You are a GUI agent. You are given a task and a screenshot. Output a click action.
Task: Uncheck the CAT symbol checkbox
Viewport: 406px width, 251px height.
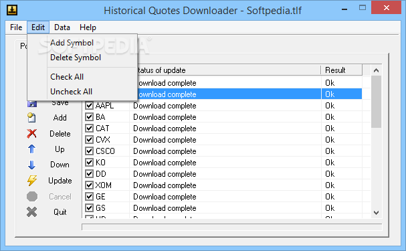pyautogui.click(x=90, y=129)
